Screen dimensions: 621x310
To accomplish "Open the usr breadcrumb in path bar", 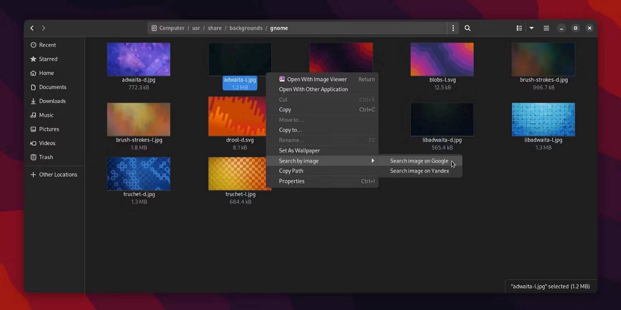I will (x=196, y=28).
